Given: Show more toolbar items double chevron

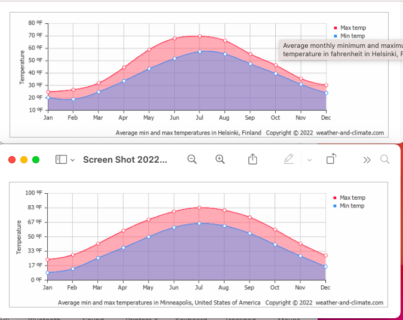Looking at the screenshot, I should click(x=367, y=160).
